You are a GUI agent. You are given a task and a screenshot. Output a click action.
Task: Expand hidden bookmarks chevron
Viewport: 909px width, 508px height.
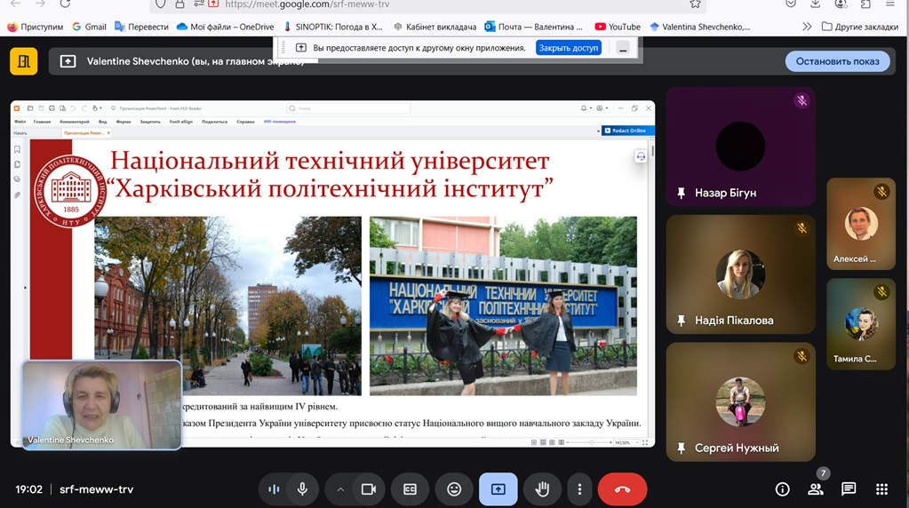coord(807,27)
